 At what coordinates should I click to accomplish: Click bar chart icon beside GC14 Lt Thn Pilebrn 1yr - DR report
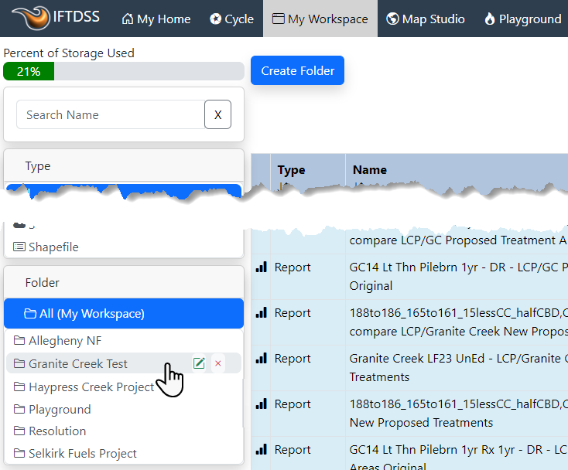tap(261, 267)
